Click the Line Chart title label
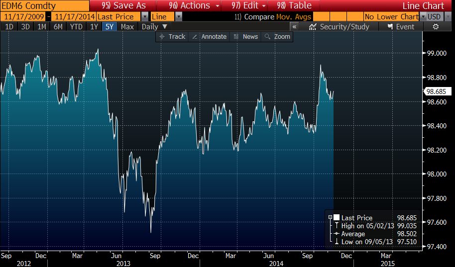This screenshot has width=455, height=267. (x=423, y=6)
